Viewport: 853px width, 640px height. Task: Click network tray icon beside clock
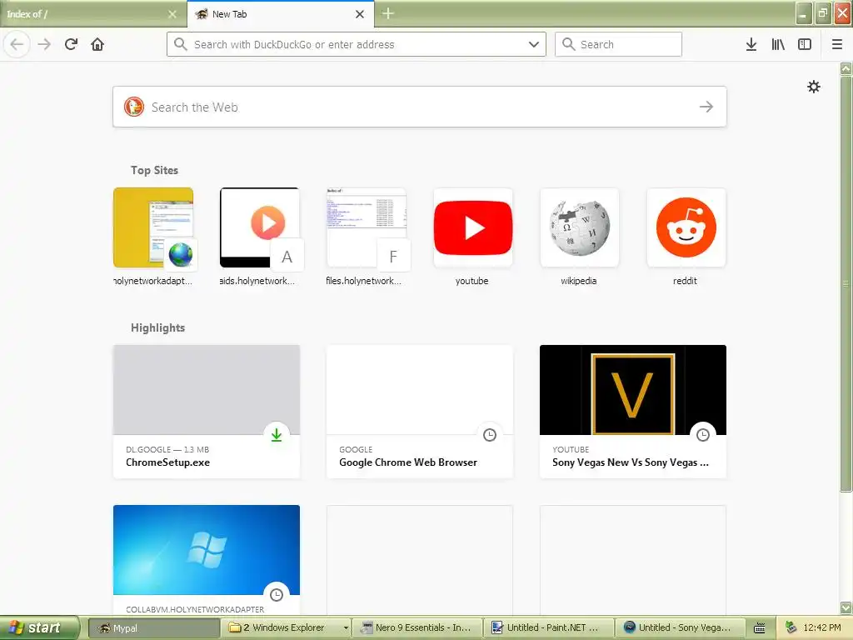coord(791,627)
